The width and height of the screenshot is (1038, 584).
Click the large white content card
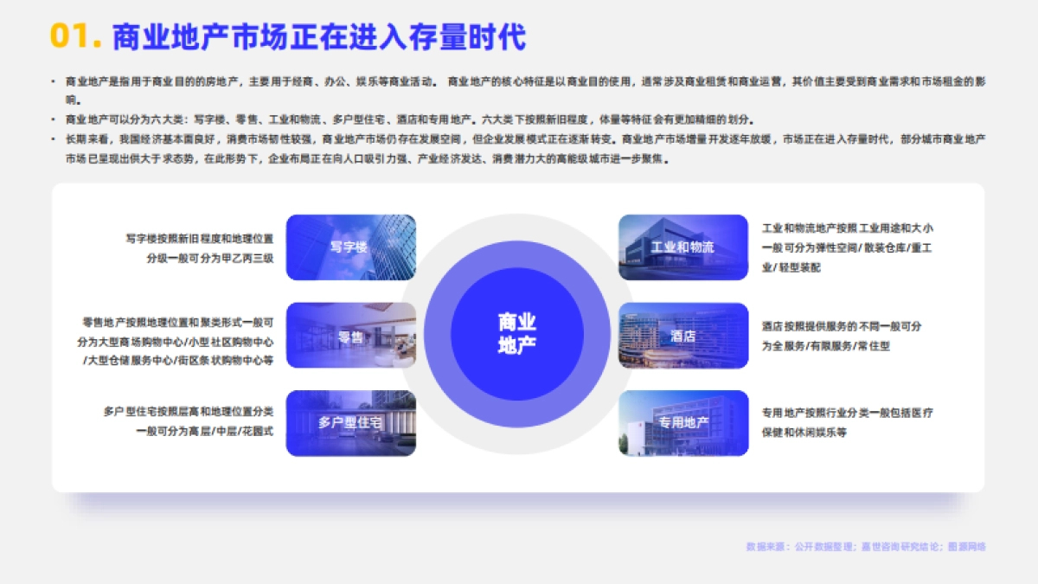(519, 337)
